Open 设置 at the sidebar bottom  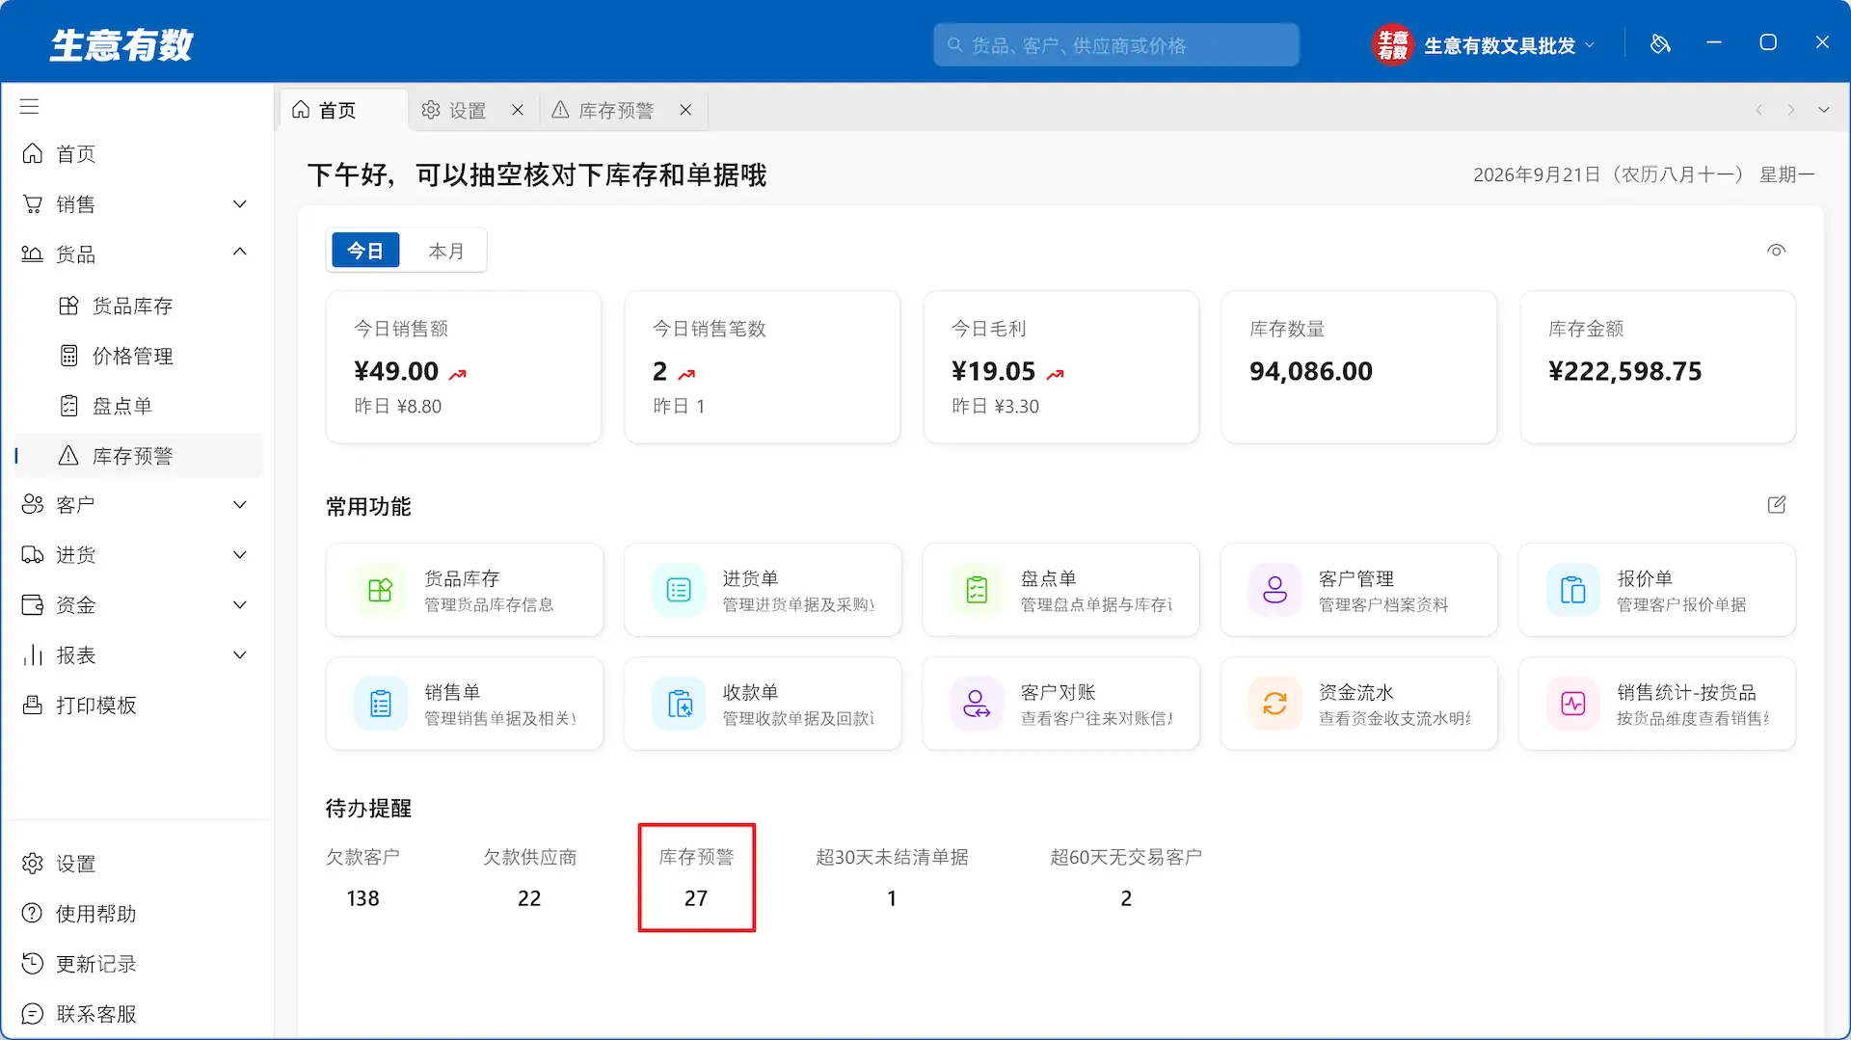138,864
